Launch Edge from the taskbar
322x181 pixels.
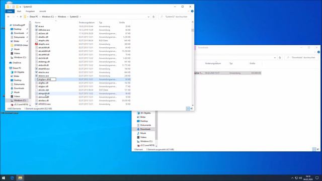coord(12,177)
